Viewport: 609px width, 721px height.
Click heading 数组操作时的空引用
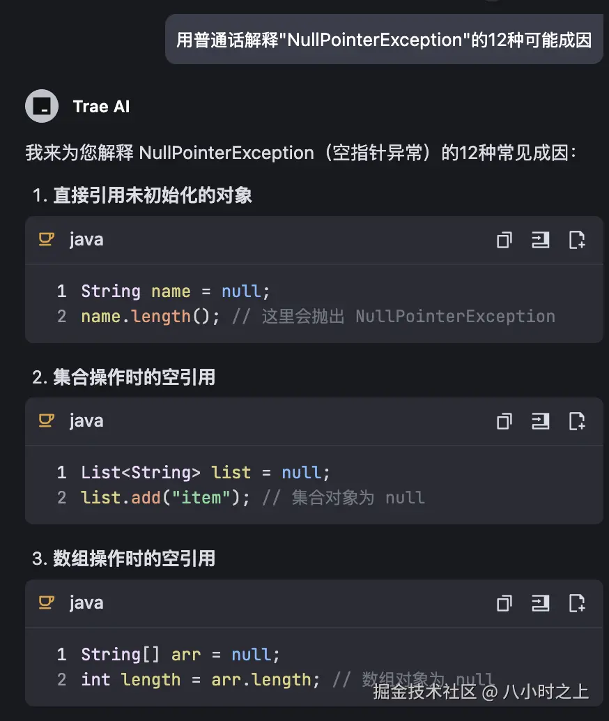[x=134, y=559]
